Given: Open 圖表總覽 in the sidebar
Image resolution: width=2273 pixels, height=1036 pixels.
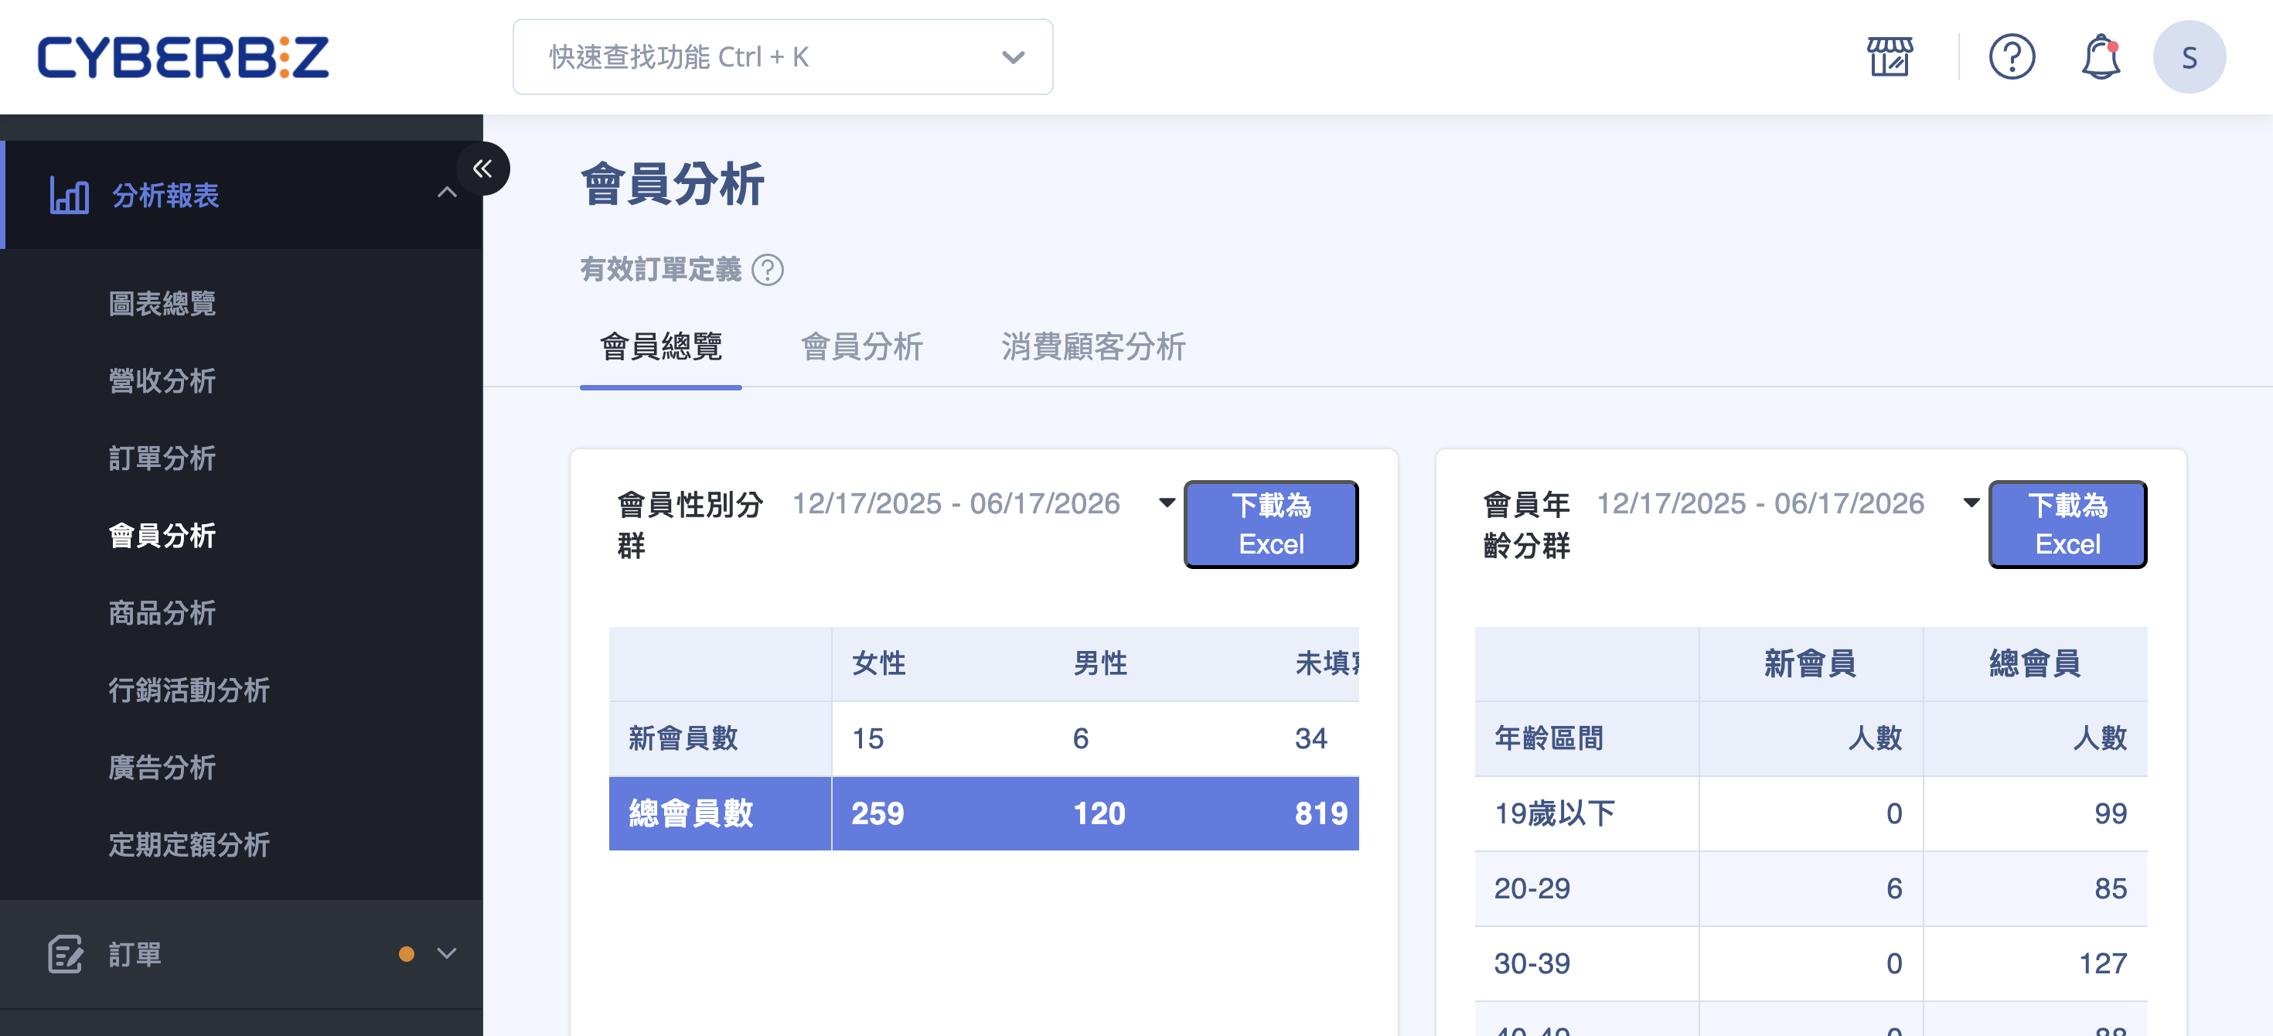Looking at the screenshot, I should pos(162,304).
